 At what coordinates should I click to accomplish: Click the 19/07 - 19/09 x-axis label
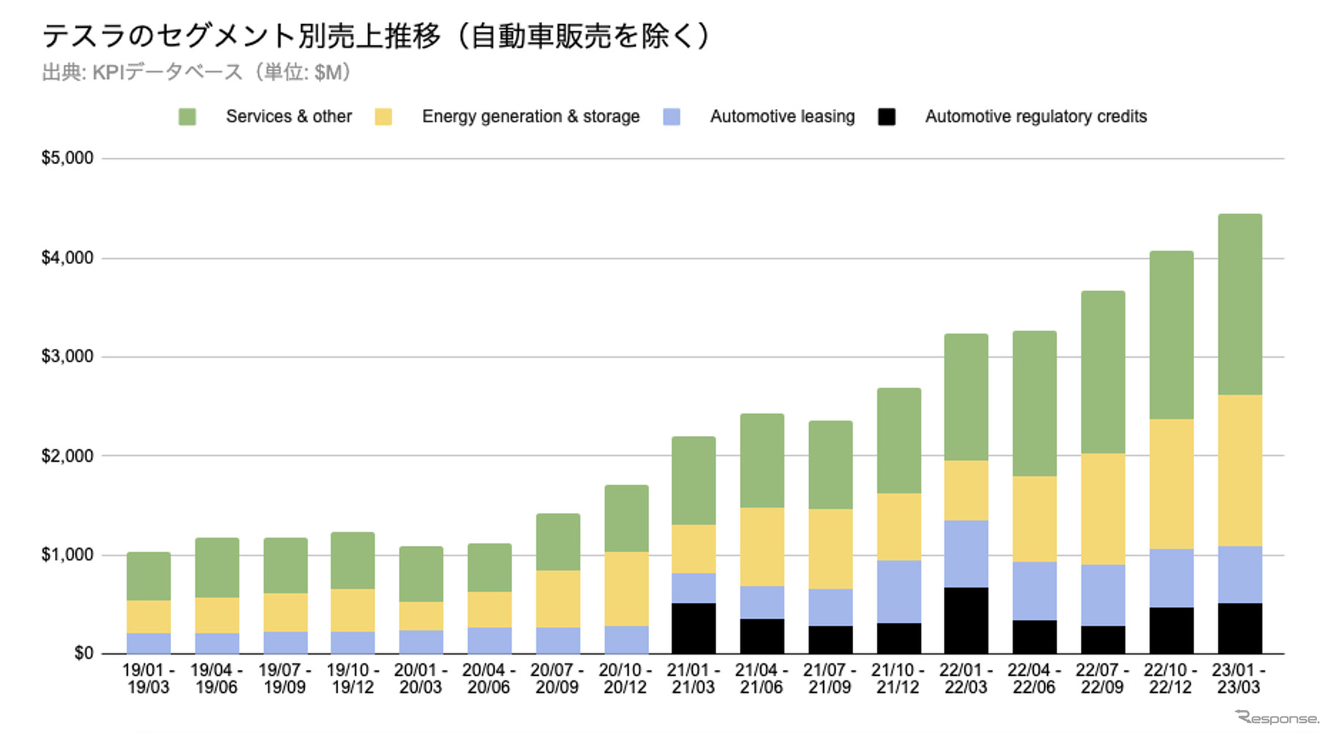(285, 679)
